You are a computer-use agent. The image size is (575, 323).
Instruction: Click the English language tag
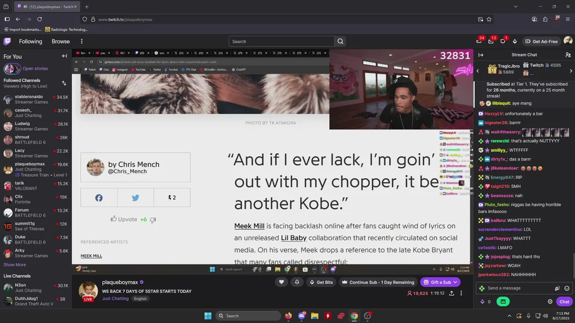[140, 299]
